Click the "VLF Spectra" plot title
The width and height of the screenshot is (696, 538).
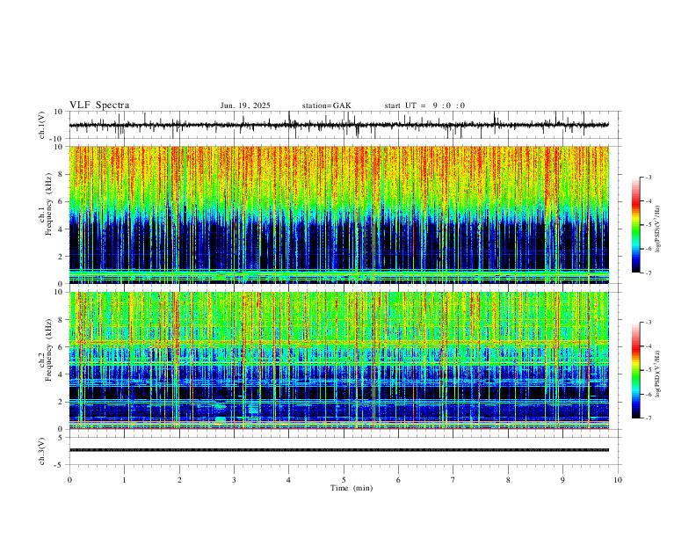pyautogui.click(x=99, y=105)
